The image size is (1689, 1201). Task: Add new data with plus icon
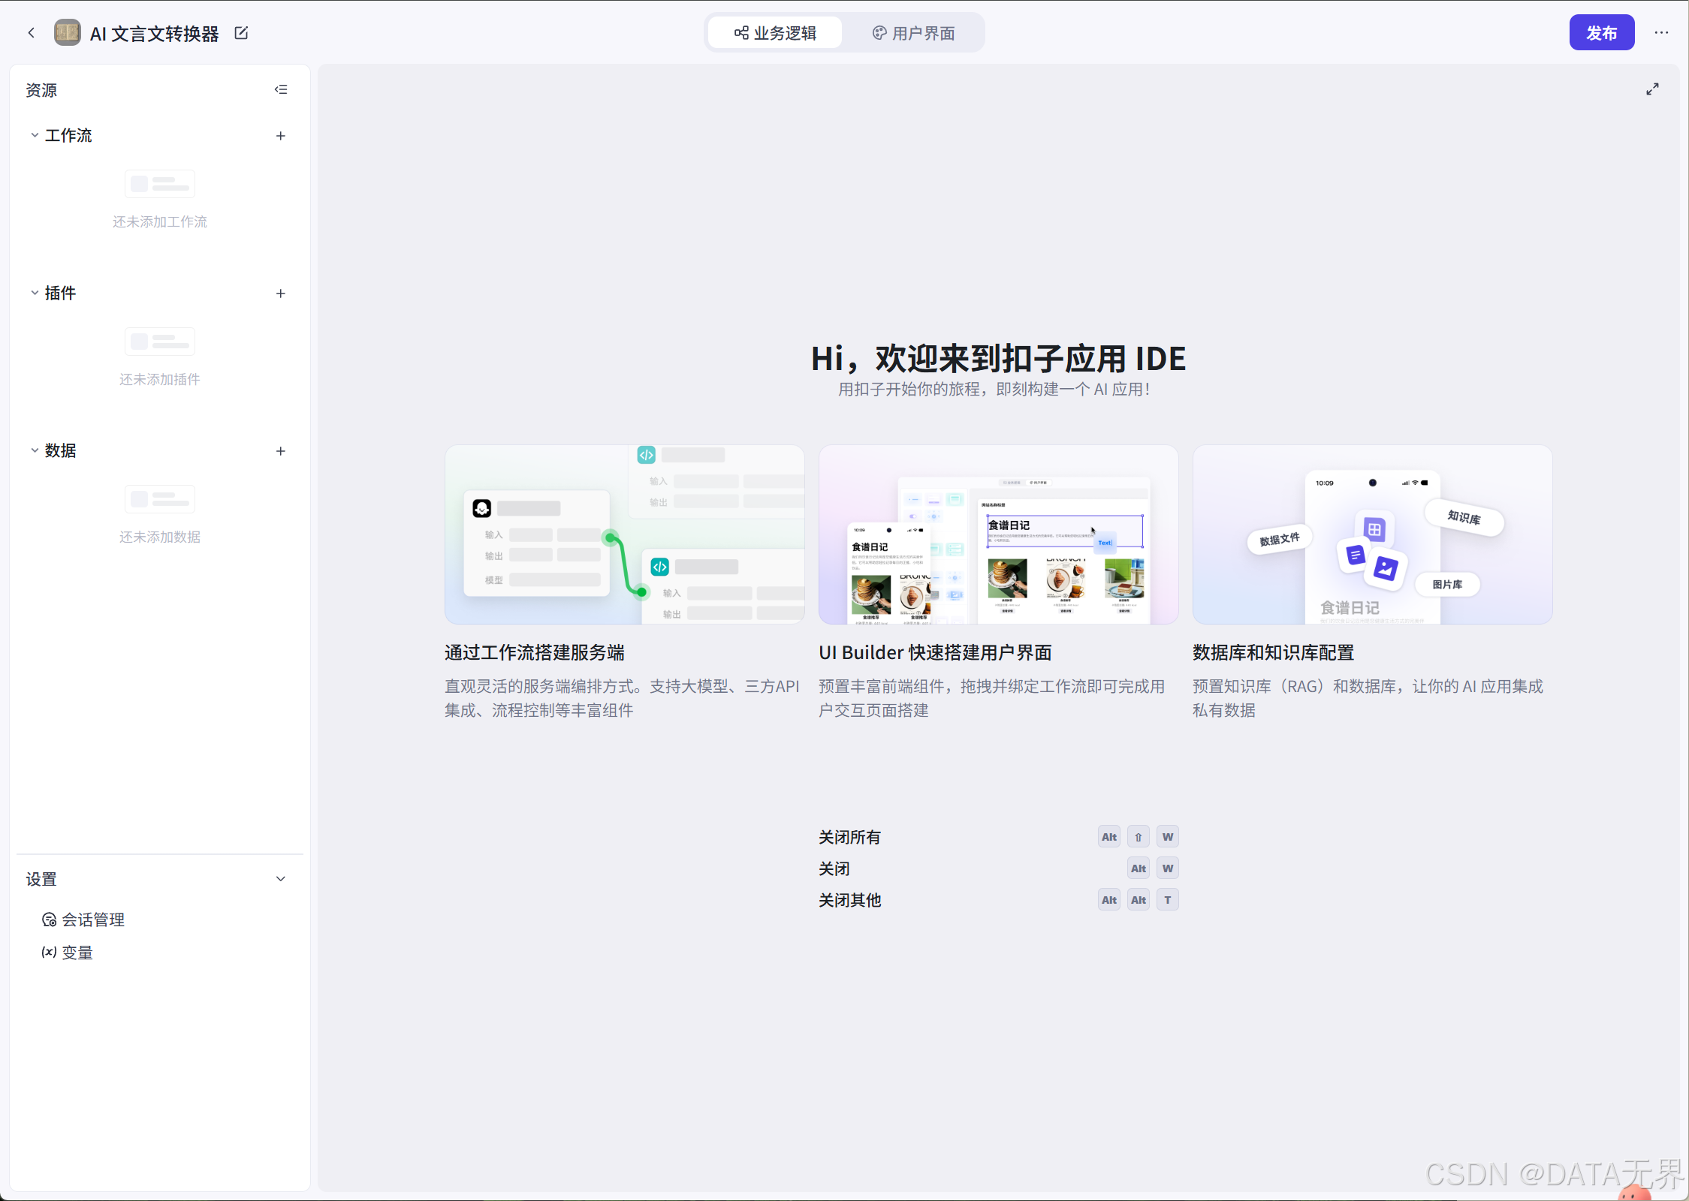(281, 451)
